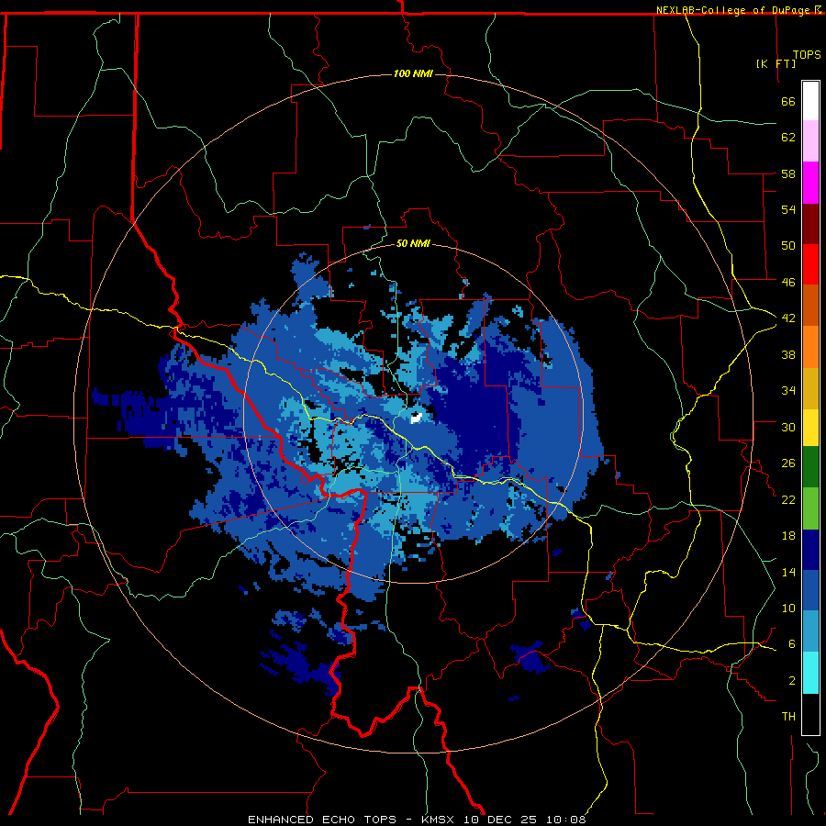Click the legend value 18
826x826 pixels.
point(788,536)
